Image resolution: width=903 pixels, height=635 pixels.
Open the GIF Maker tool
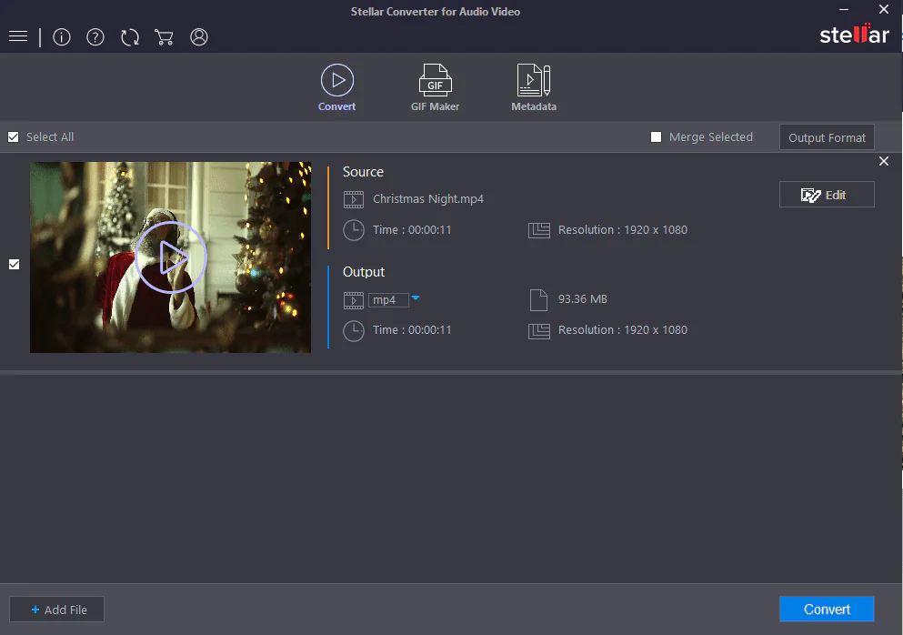point(435,88)
